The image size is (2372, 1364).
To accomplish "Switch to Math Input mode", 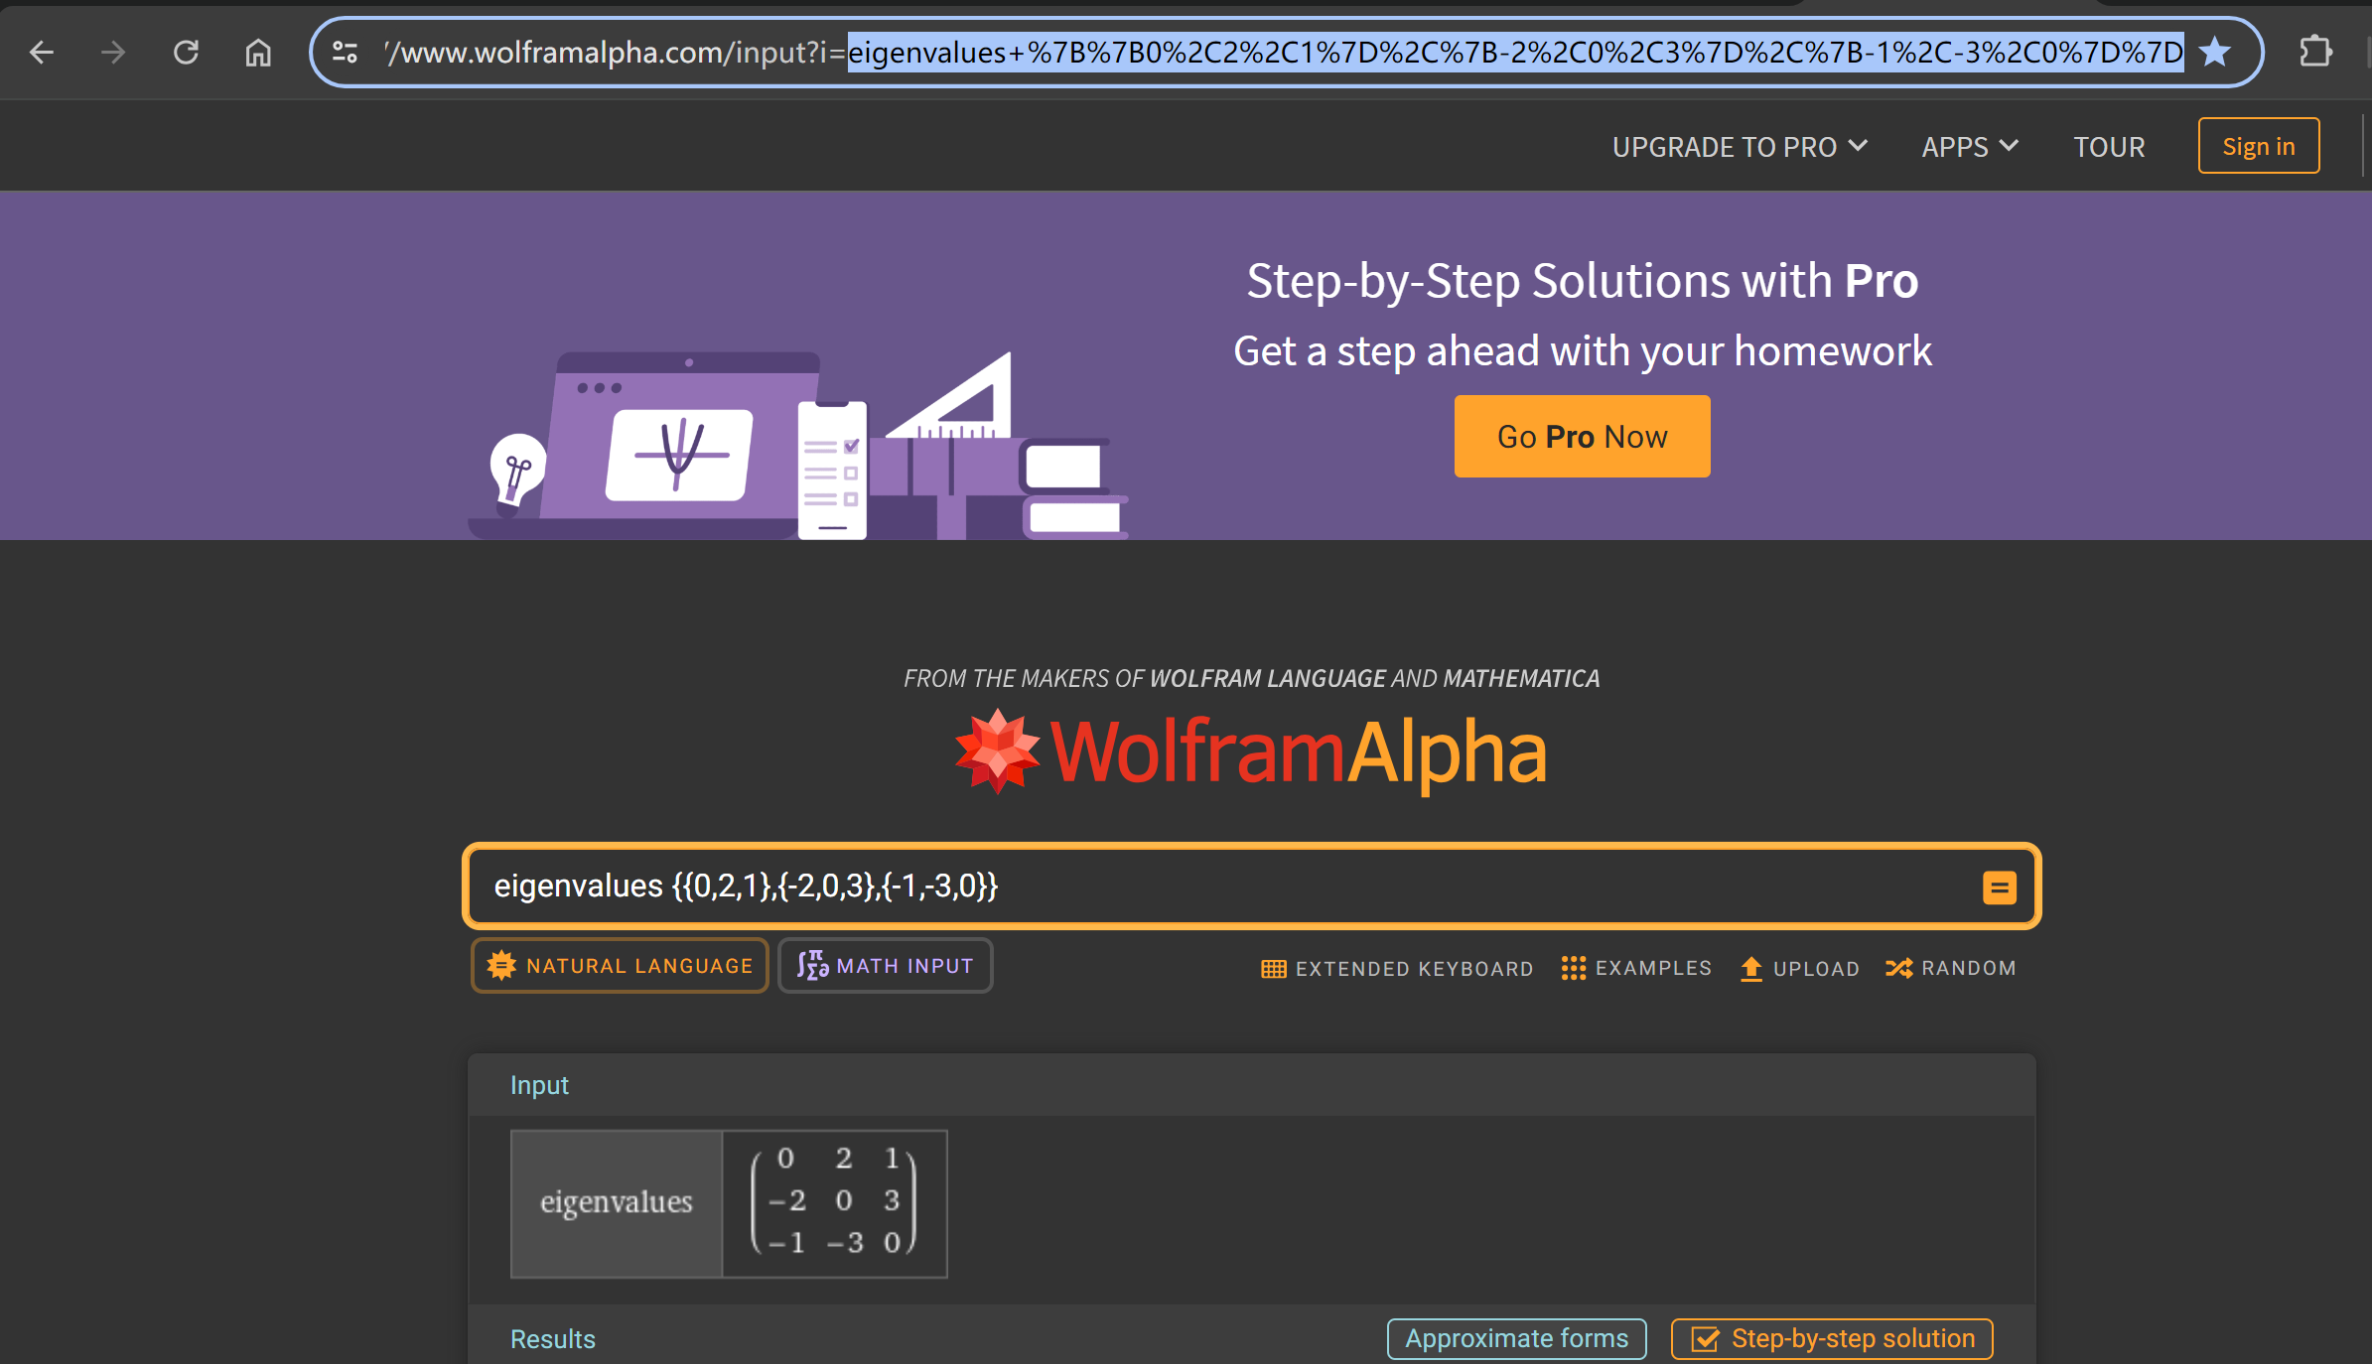I will tap(885, 965).
